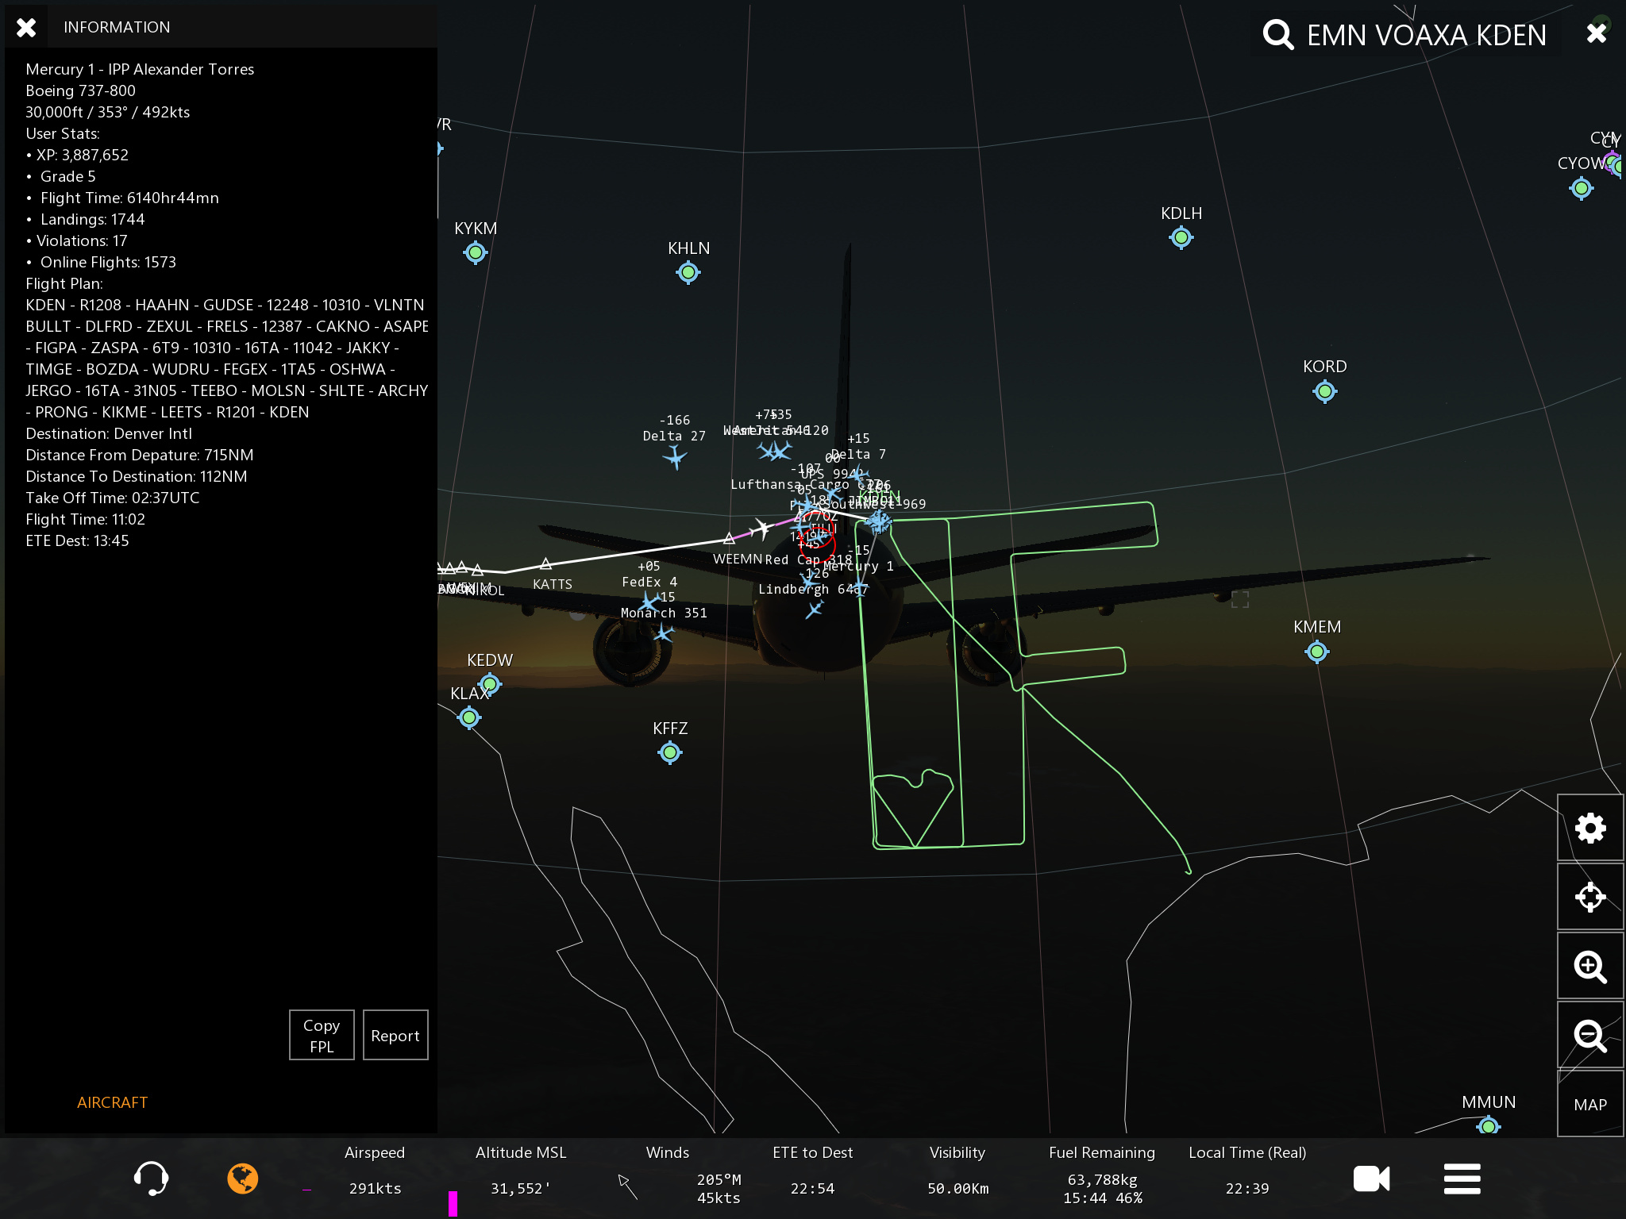
Task: Click the EMN VOAXA KDEN search field
Action: tap(1426, 35)
